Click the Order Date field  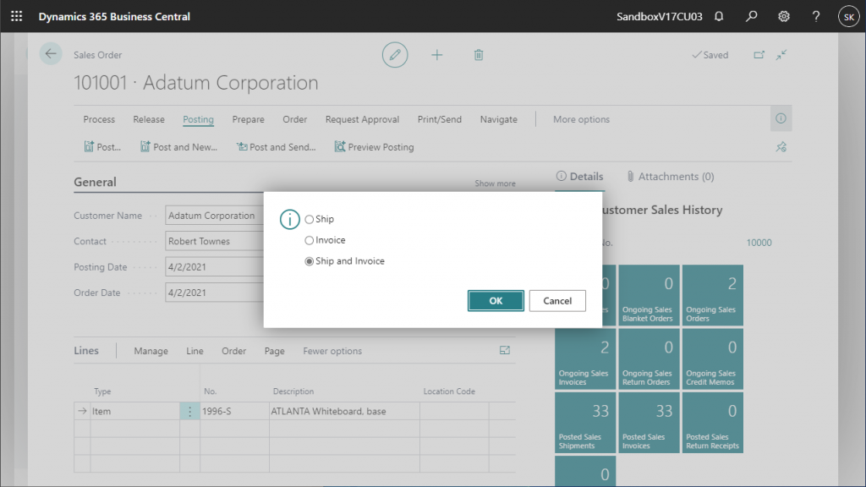(x=214, y=293)
